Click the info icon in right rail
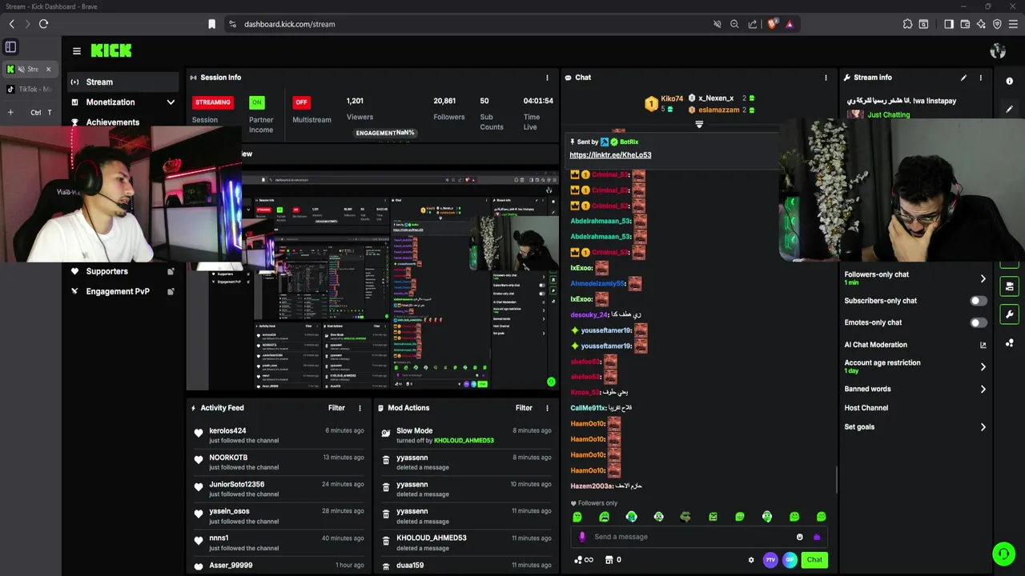1025x576 pixels. (x=1009, y=81)
